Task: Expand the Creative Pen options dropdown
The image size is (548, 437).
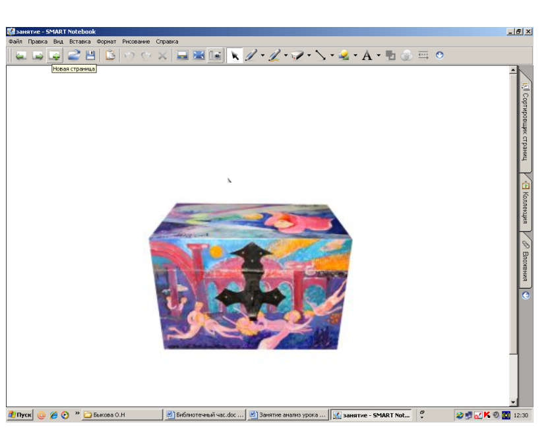Action: (286, 55)
